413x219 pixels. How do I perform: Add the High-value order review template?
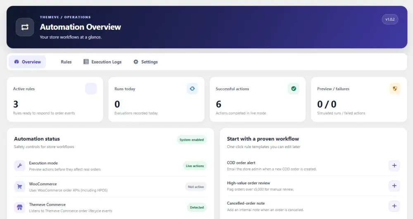[394, 186]
